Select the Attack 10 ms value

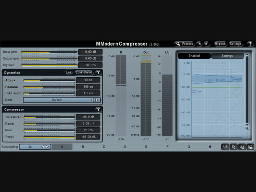pos(88,80)
